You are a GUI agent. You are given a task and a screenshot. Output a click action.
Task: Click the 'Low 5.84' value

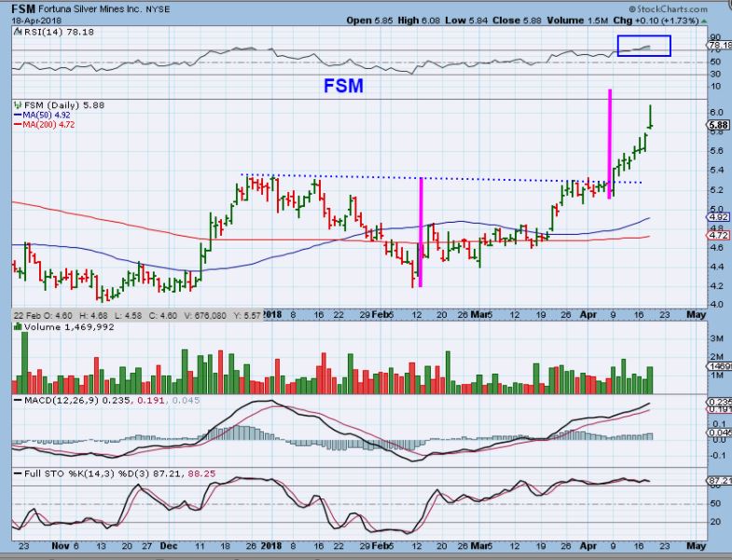tap(464, 20)
